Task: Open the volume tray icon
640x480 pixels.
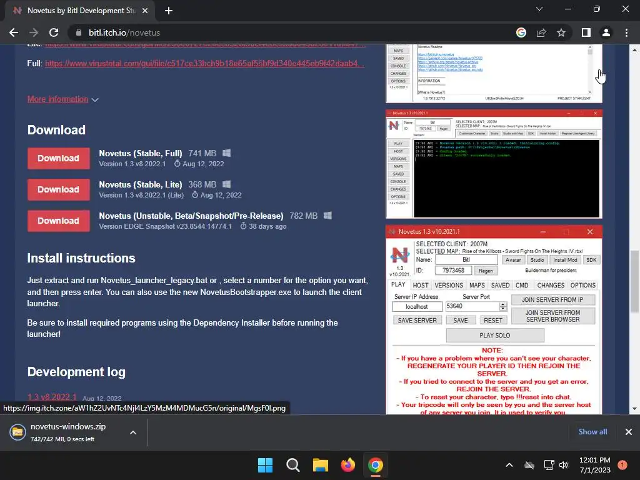Action: [564, 465]
